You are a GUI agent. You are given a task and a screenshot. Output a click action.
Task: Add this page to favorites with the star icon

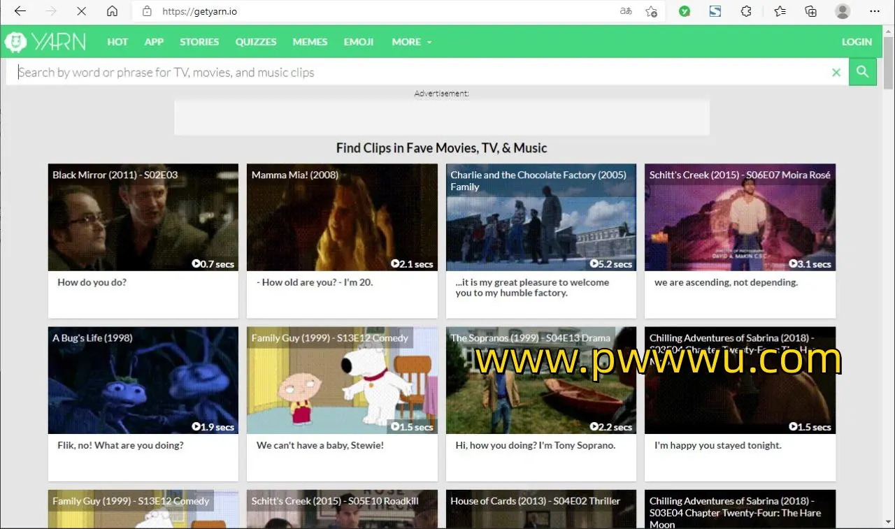651,11
